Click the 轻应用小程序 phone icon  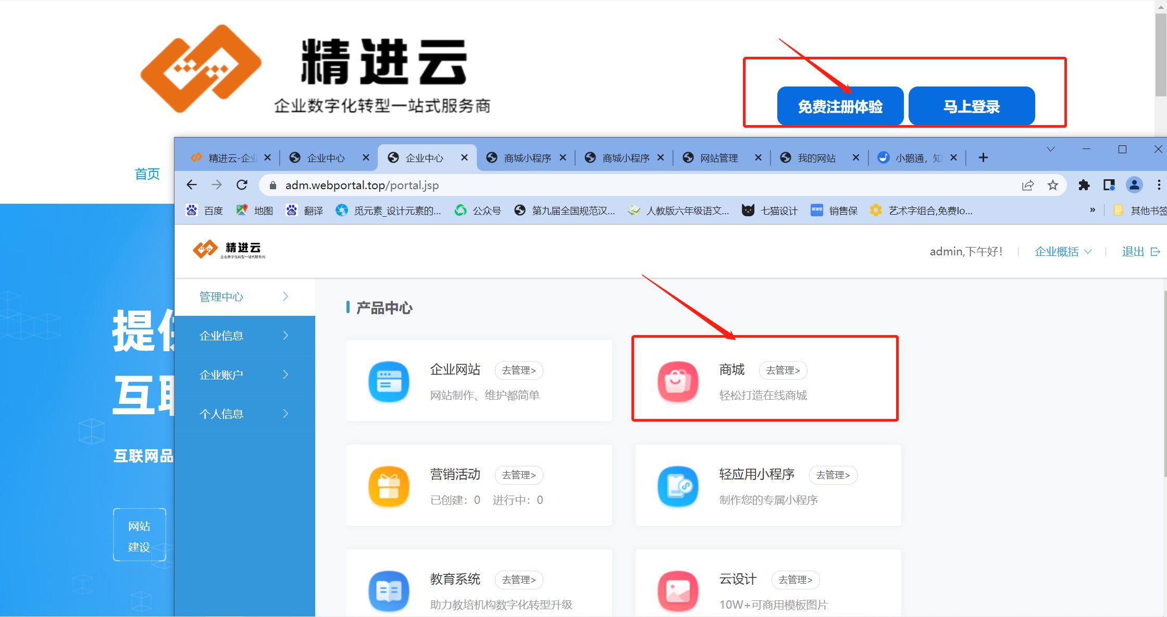678,486
